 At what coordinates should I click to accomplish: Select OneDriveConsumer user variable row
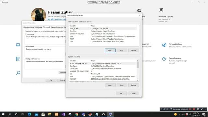click(103, 34)
